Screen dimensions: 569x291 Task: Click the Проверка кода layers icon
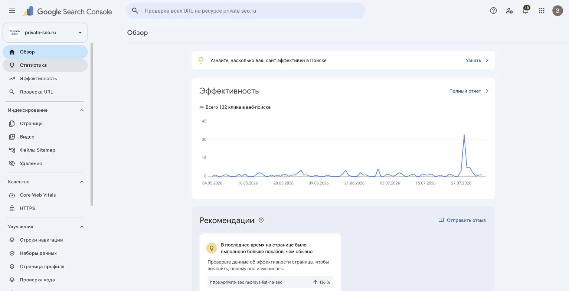[12, 280]
